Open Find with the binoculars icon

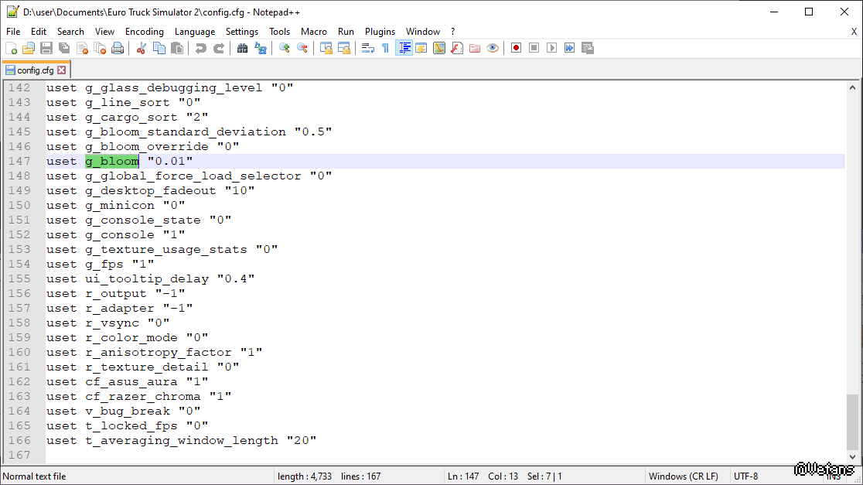[x=242, y=48]
